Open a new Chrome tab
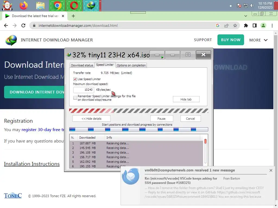The width and height of the screenshot is (278, 208). pyautogui.click(x=73, y=16)
